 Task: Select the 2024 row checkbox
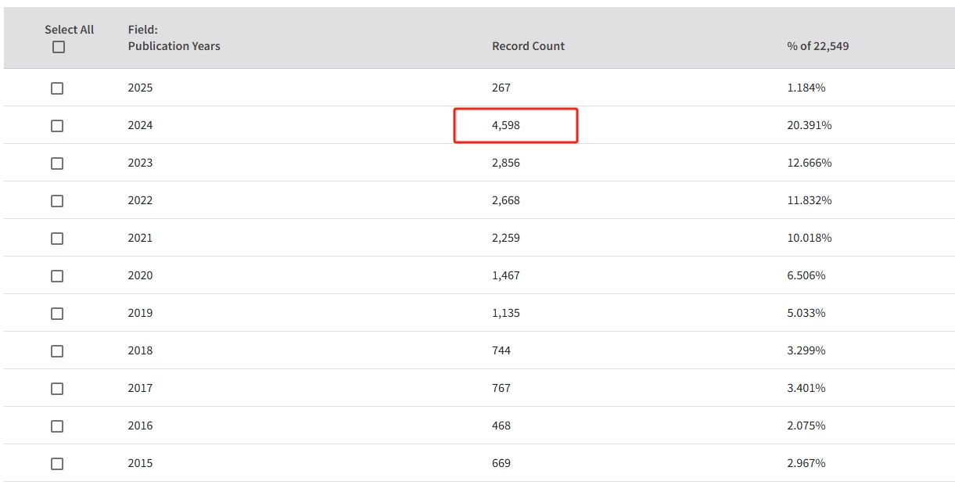coord(57,126)
